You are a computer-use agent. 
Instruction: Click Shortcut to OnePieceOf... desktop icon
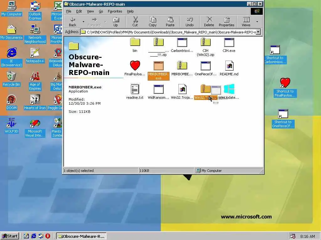pyautogui.click(x=283, y=119)
